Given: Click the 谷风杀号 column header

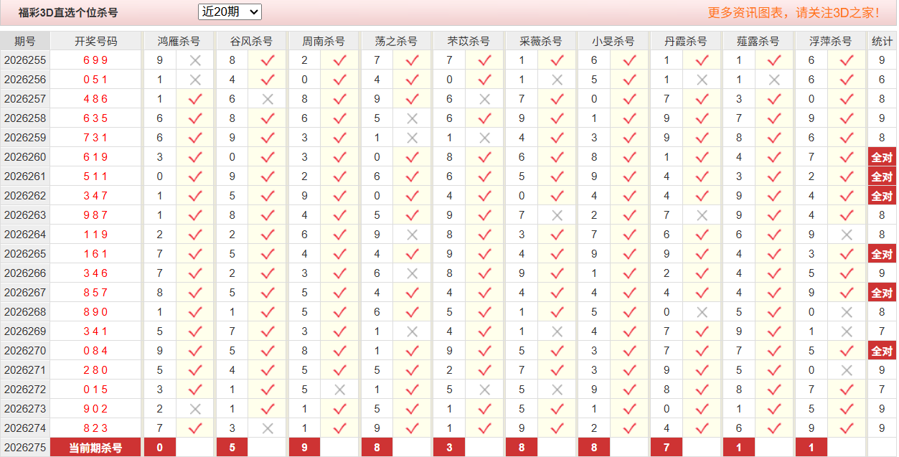Looking at the screenshot, I should pos(252,41).
